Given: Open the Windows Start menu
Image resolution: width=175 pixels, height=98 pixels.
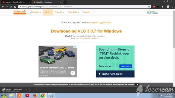Looking at the screenshot, I should tap(4, 96).
